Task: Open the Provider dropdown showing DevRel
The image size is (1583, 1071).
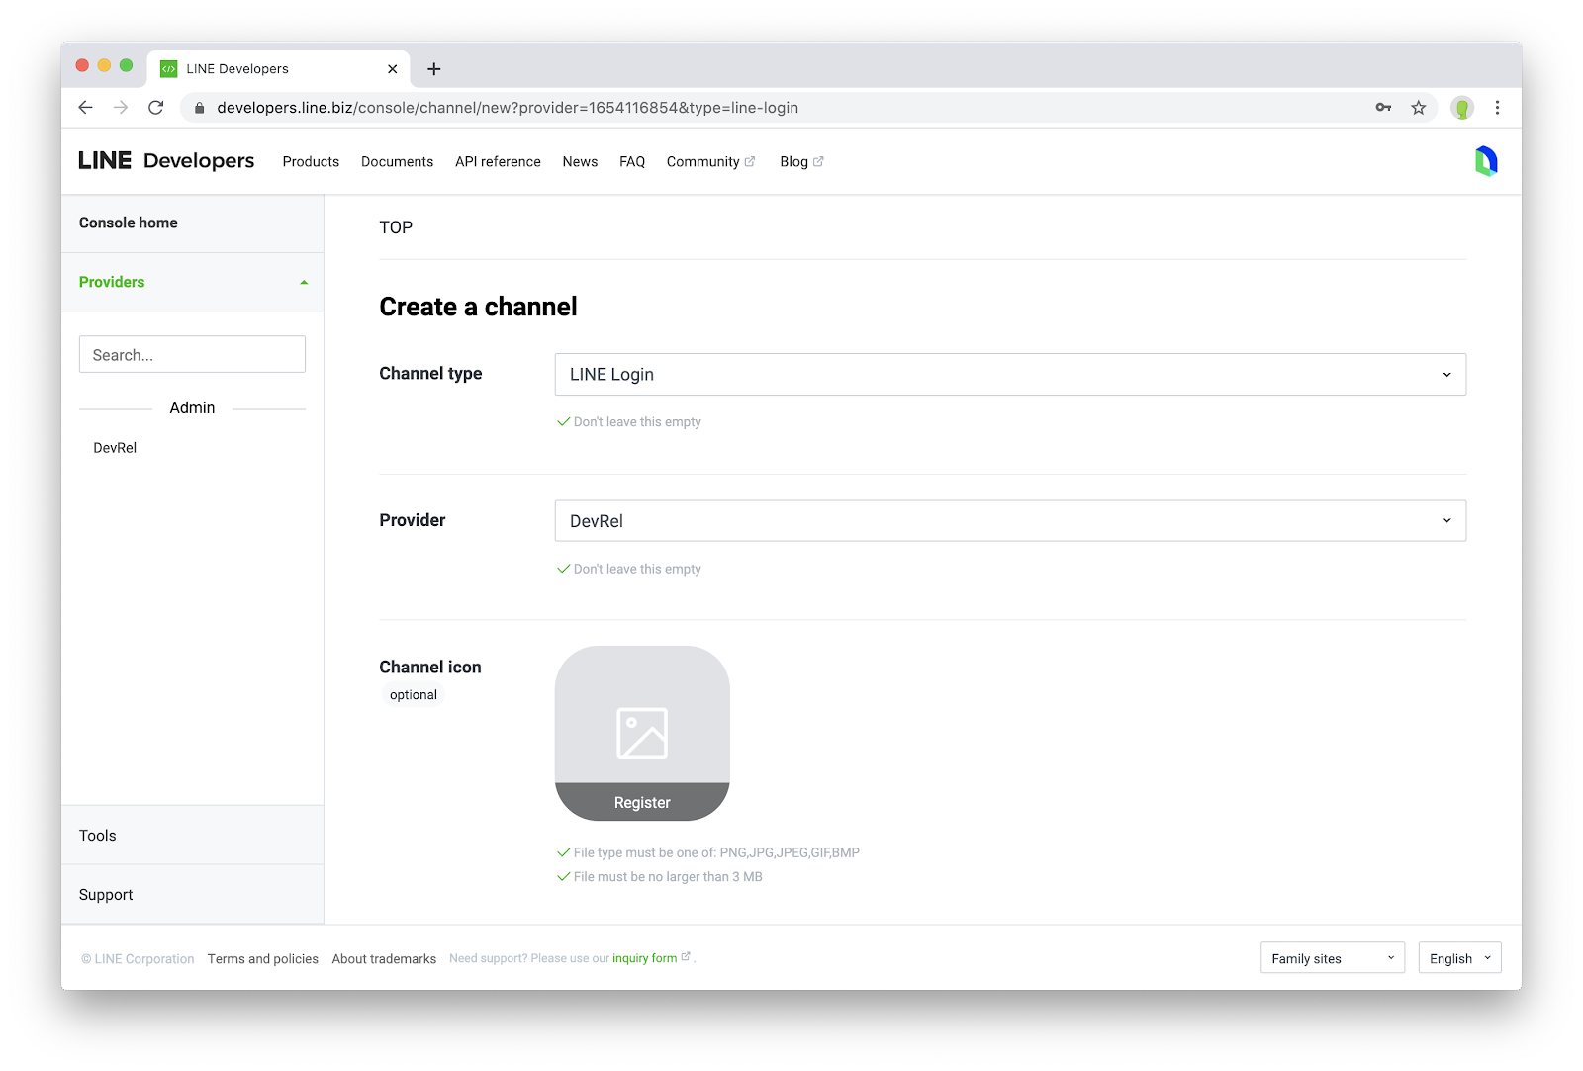Action: (1010, 521)
